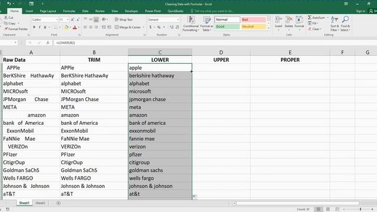Click the Auto Fill Options icon below column C
The height and width of the screenshot is (212, 377).
[x=195, y=197]
